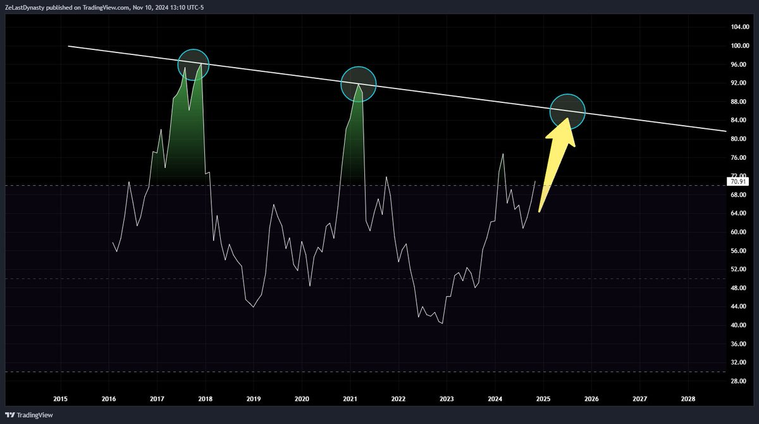This screenshot has width=759, height=424.
Task: Click the 2021 label on time axis
Action: click(350, 399)
